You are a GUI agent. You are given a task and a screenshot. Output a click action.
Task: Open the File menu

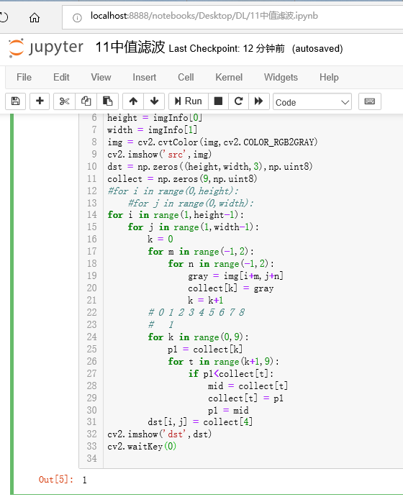coord(24,78)
